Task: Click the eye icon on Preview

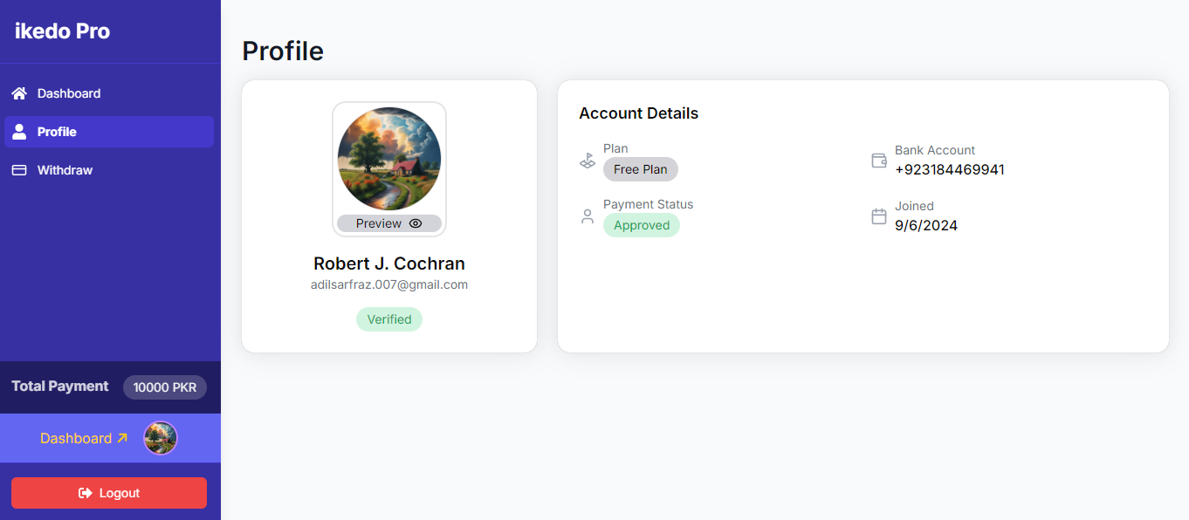Action: (416, 223)
